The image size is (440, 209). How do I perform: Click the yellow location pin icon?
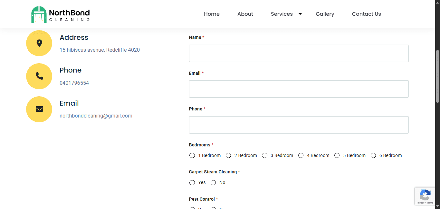click(39, 43)
